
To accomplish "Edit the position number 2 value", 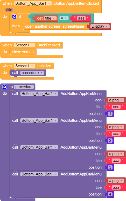I will (110, 141).
